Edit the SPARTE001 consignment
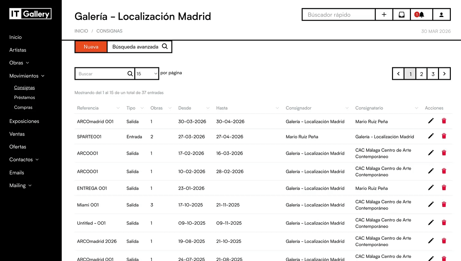The height and width of the screenshot is (261, 461). coord(431,136)
